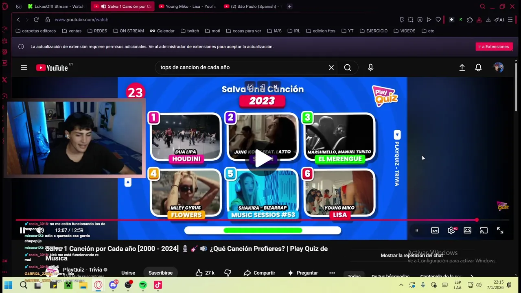This screenshot has height=293, width=521.
Task: Switch to Young Miko - Lisa tab
Action: point(188,7)
